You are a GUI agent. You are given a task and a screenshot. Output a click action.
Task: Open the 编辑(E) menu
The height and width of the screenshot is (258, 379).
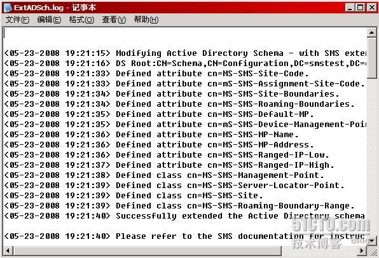click(49, 20)
